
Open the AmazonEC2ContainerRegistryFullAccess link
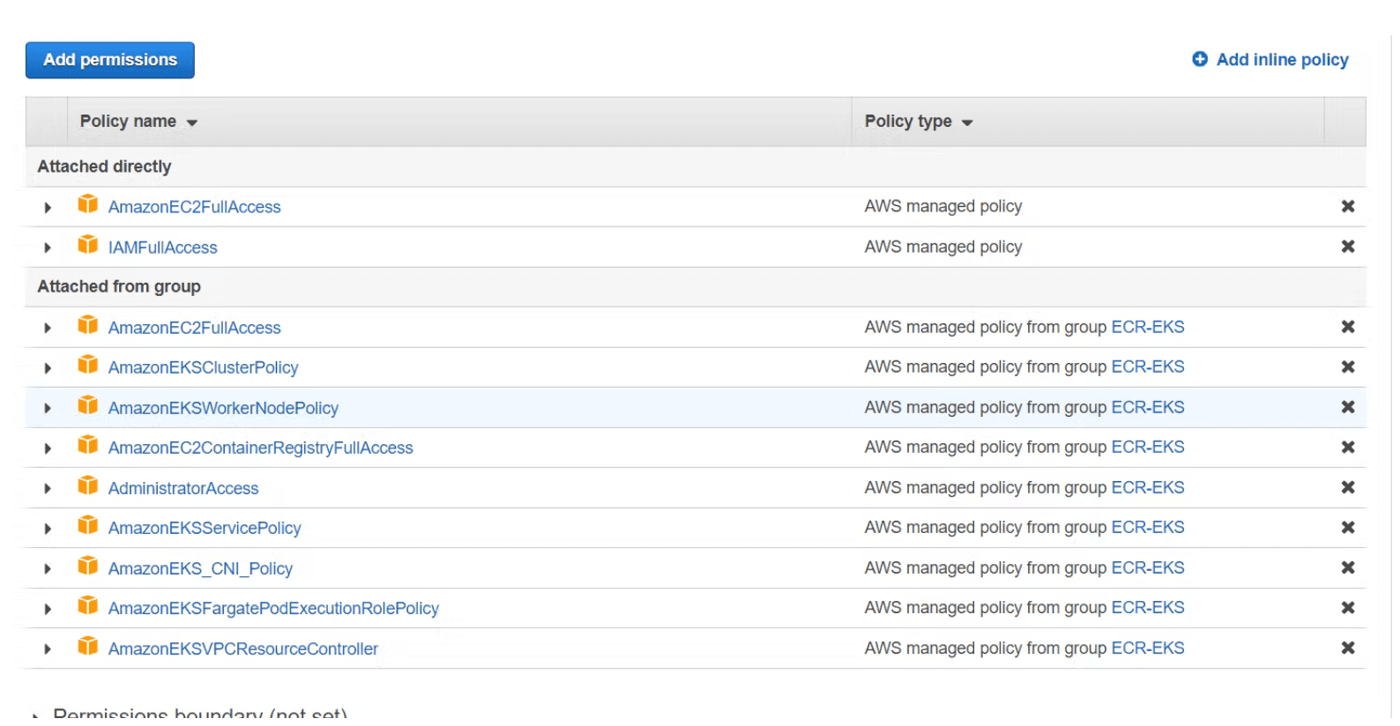pos(261,448)
